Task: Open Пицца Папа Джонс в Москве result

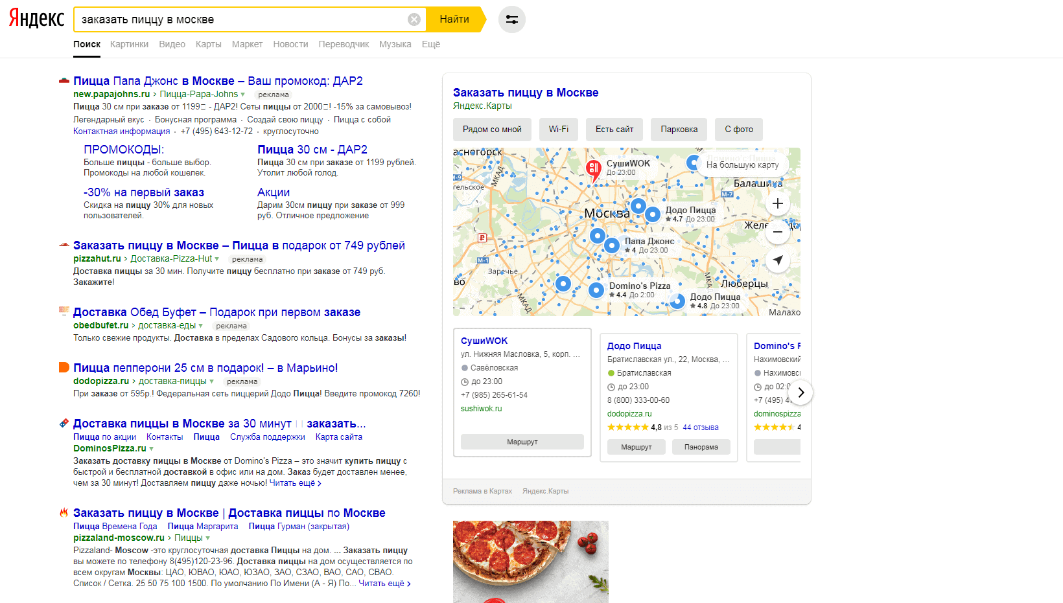Action: point(218,81)
